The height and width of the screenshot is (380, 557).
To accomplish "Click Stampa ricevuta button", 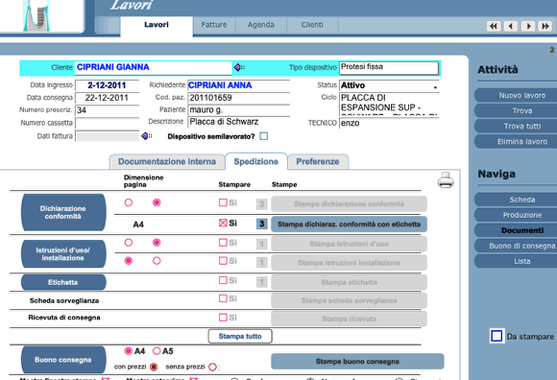I will pos(349,319).
